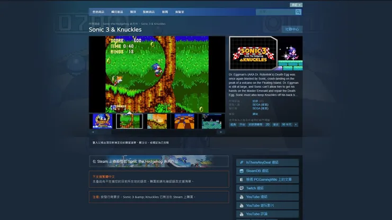Click the Sonic 3 & Knuckles header capsule image
Viewport: 392px width, 220px height.
[x=266, y=53]
